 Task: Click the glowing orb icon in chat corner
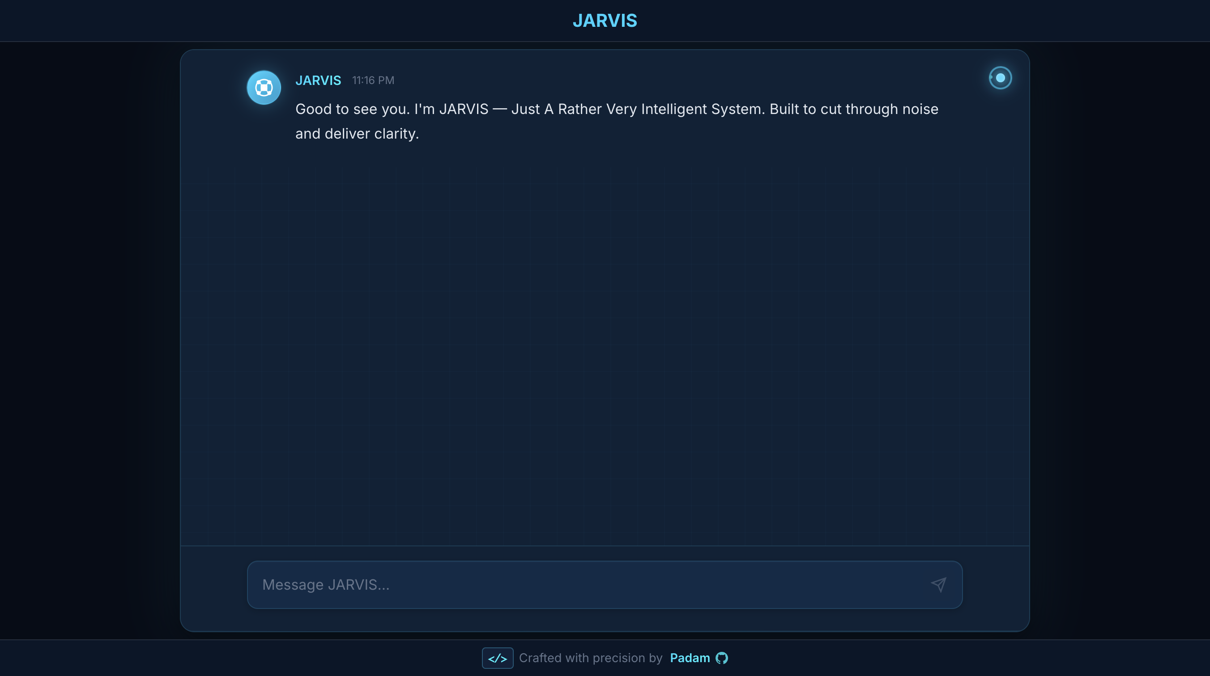click(x=1000, y=78)
